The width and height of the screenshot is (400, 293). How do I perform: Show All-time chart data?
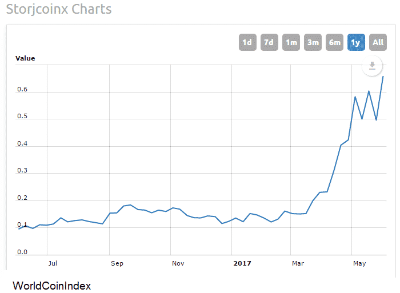(x=378, y=42)
